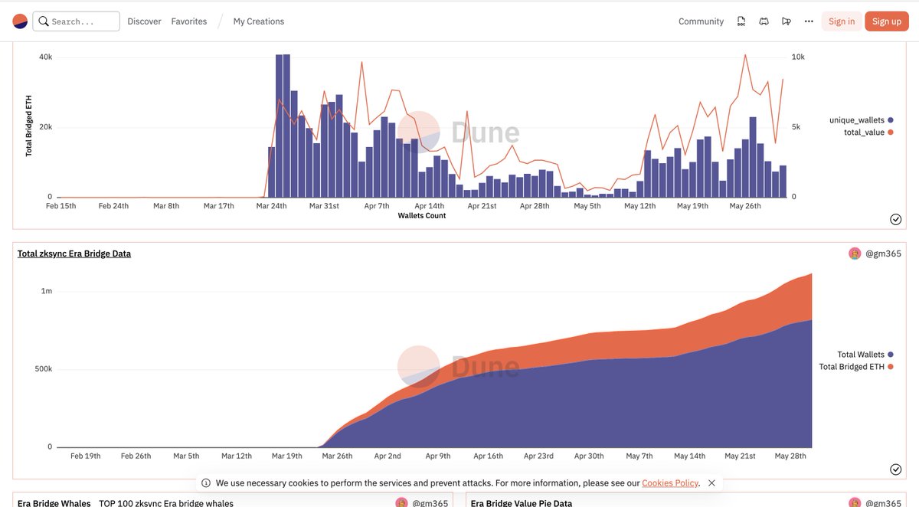
Task: Click the Wallets Count axis label
Action: [x=421, y=216]
